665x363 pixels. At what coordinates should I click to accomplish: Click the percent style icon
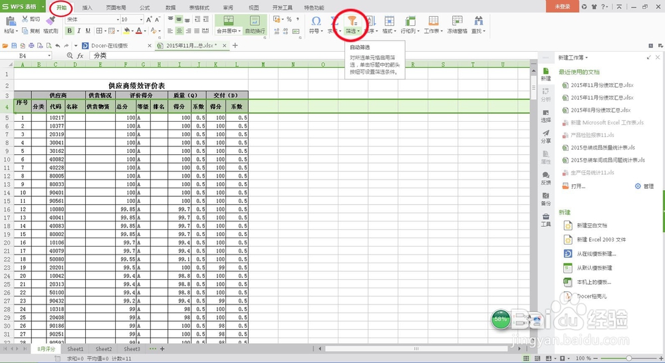[289, 19]
